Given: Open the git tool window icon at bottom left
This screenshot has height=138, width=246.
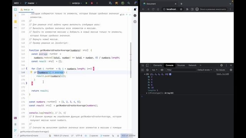Looking at the screenshot, I should (15, 130).
